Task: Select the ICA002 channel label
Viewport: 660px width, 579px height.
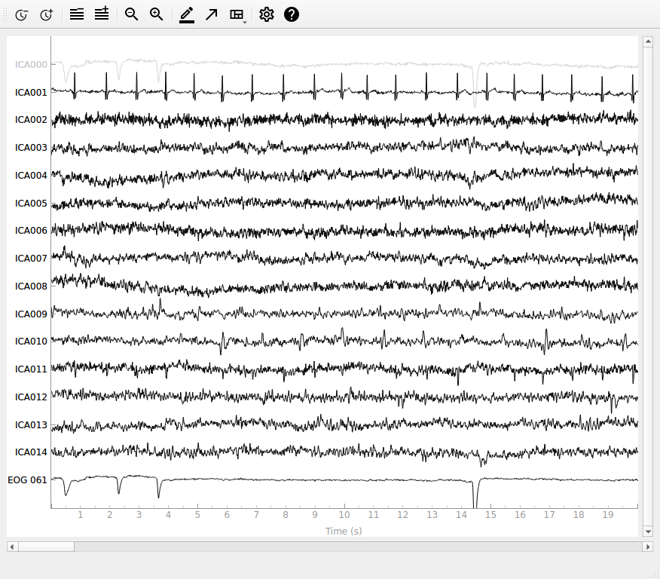Action: click(x=31, y=120)
